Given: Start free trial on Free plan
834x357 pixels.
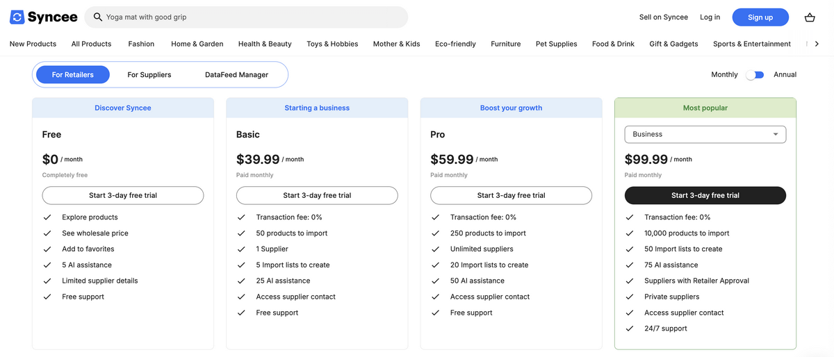Looking at the screenshot, I should (x=123, y=195).
